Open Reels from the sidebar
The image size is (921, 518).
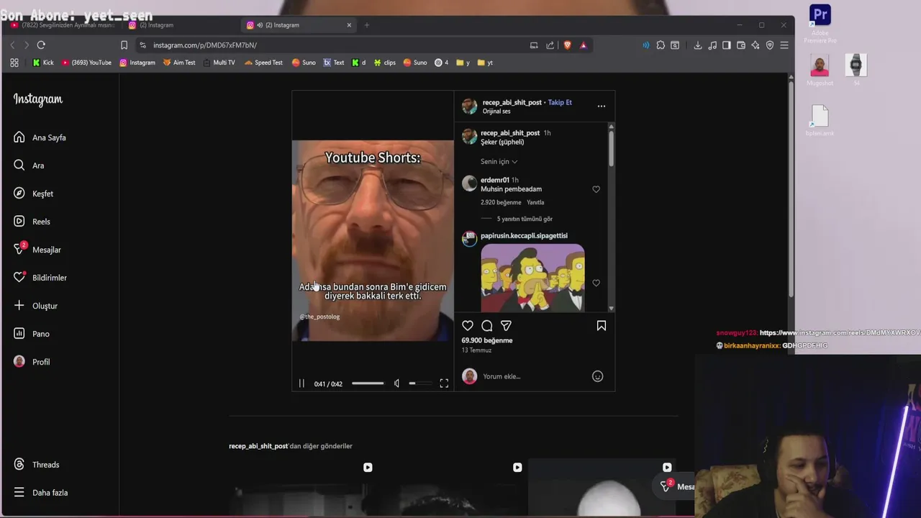point(32,222)
